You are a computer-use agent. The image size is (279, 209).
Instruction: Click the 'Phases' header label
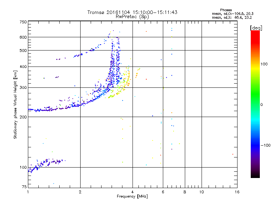click(x=226, y=10)
